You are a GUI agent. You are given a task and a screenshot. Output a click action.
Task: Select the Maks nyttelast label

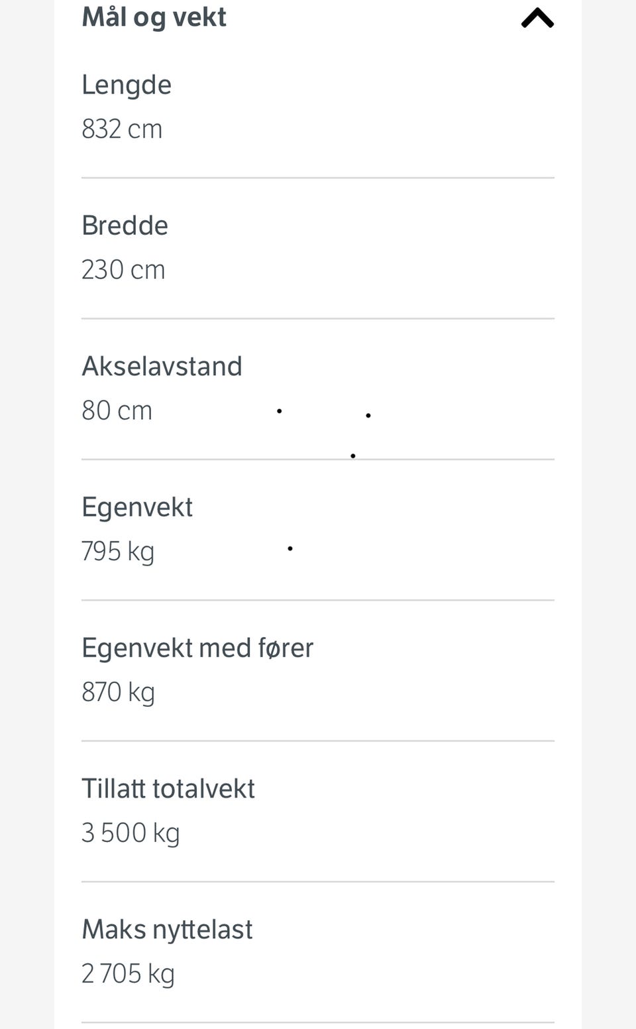coord(167,930)
